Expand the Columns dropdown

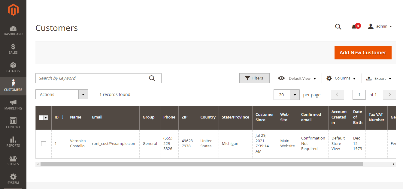[341, 78]
